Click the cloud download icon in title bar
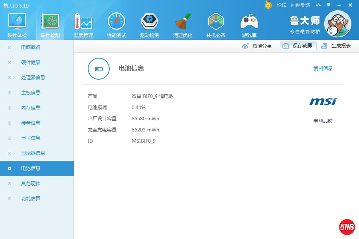This screenshot has height=239, width=359. tap(318, 5)
